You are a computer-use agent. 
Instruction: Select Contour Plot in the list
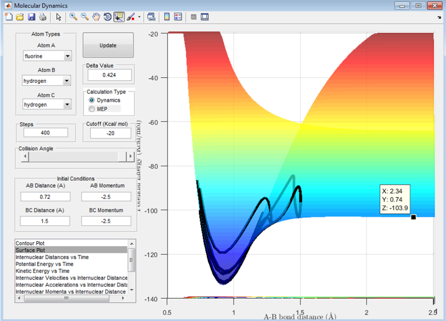coord(71,243)
